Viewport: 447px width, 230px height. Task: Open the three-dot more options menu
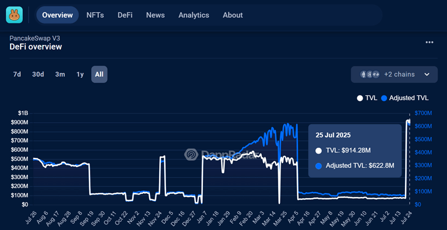pyautogui.click(x=429, y=42)
